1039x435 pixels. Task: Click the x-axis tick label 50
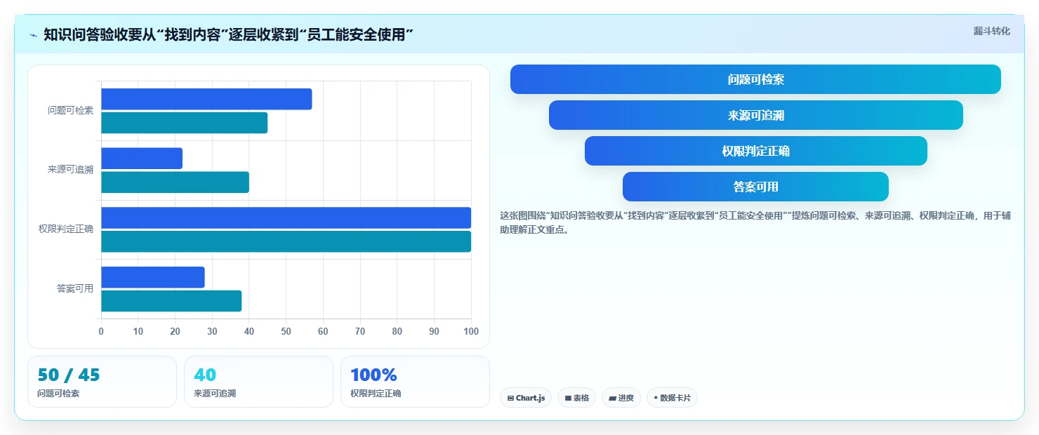click(x=286, y=331)
